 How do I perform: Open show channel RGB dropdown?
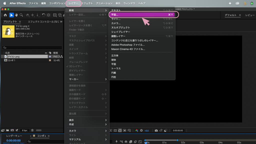coord(137,130)
